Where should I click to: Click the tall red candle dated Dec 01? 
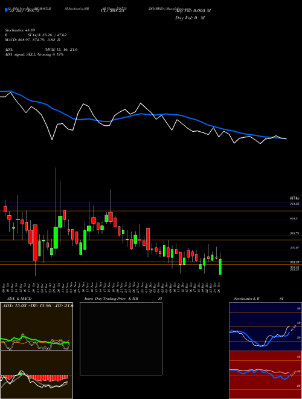[x=148, y=239]
